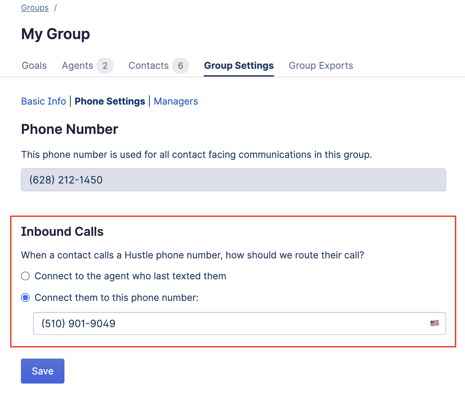Click the Save button
Viewport: 465px width, 394px height.
click(43, 371)
